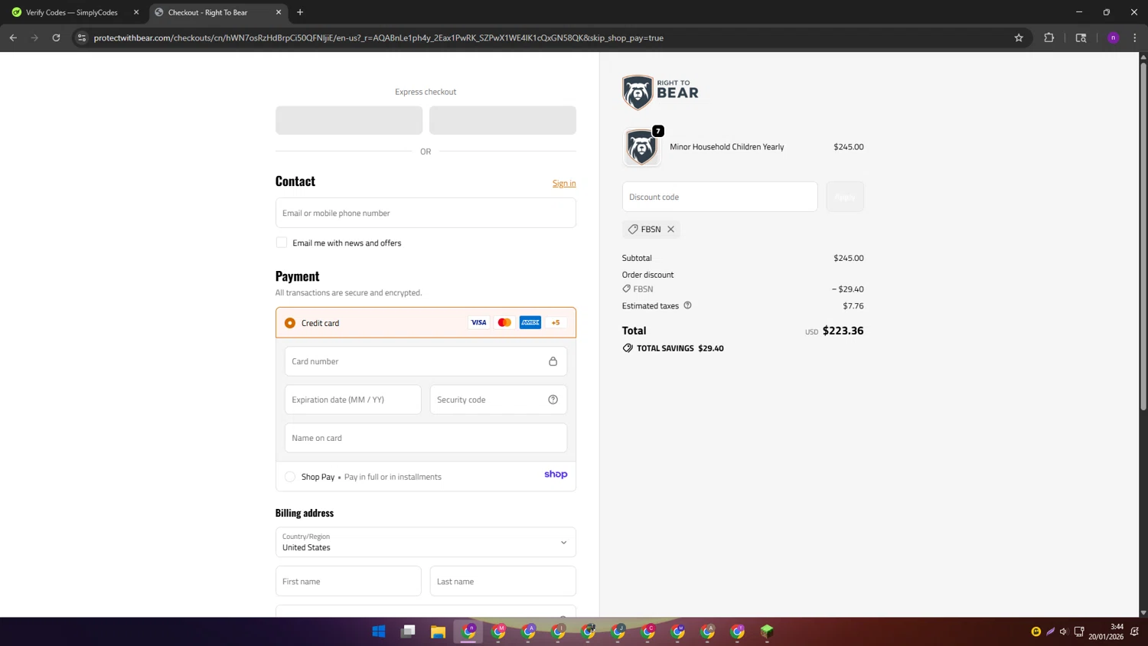
Task: Open the Chrome three-dot menu
Action: 1135,38
